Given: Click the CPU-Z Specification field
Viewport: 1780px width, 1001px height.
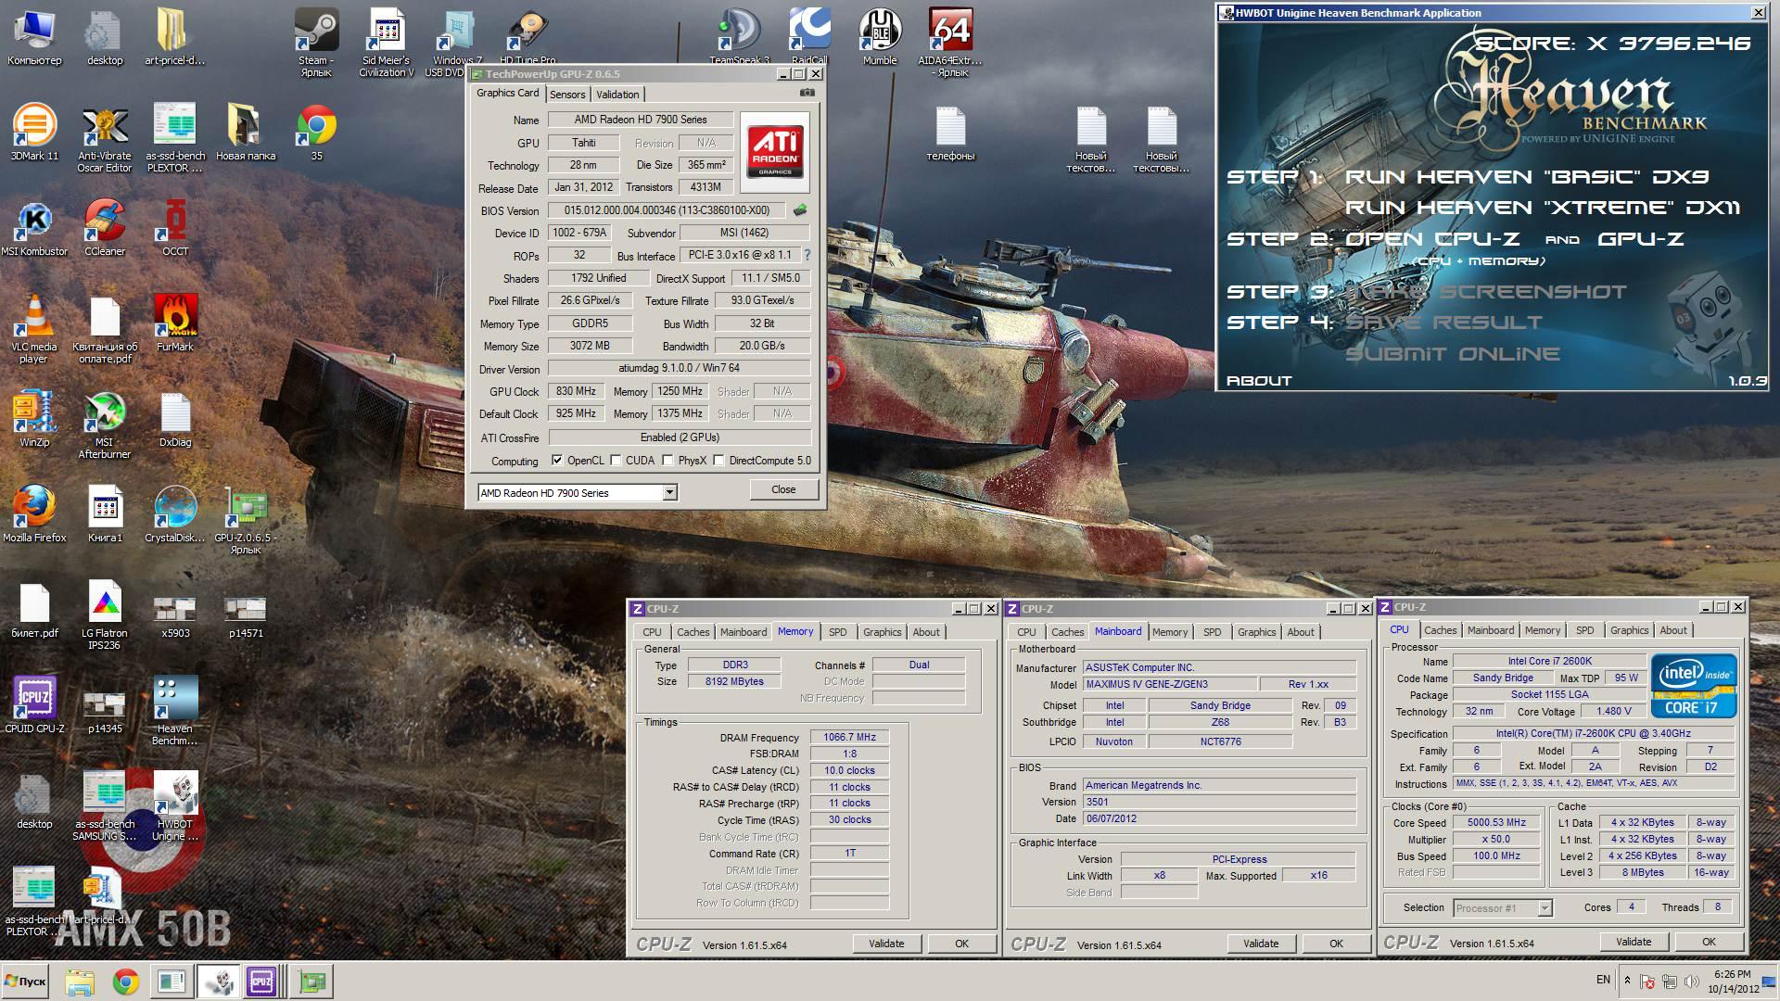Looking at the screenshot, I should pos(1593,733).
